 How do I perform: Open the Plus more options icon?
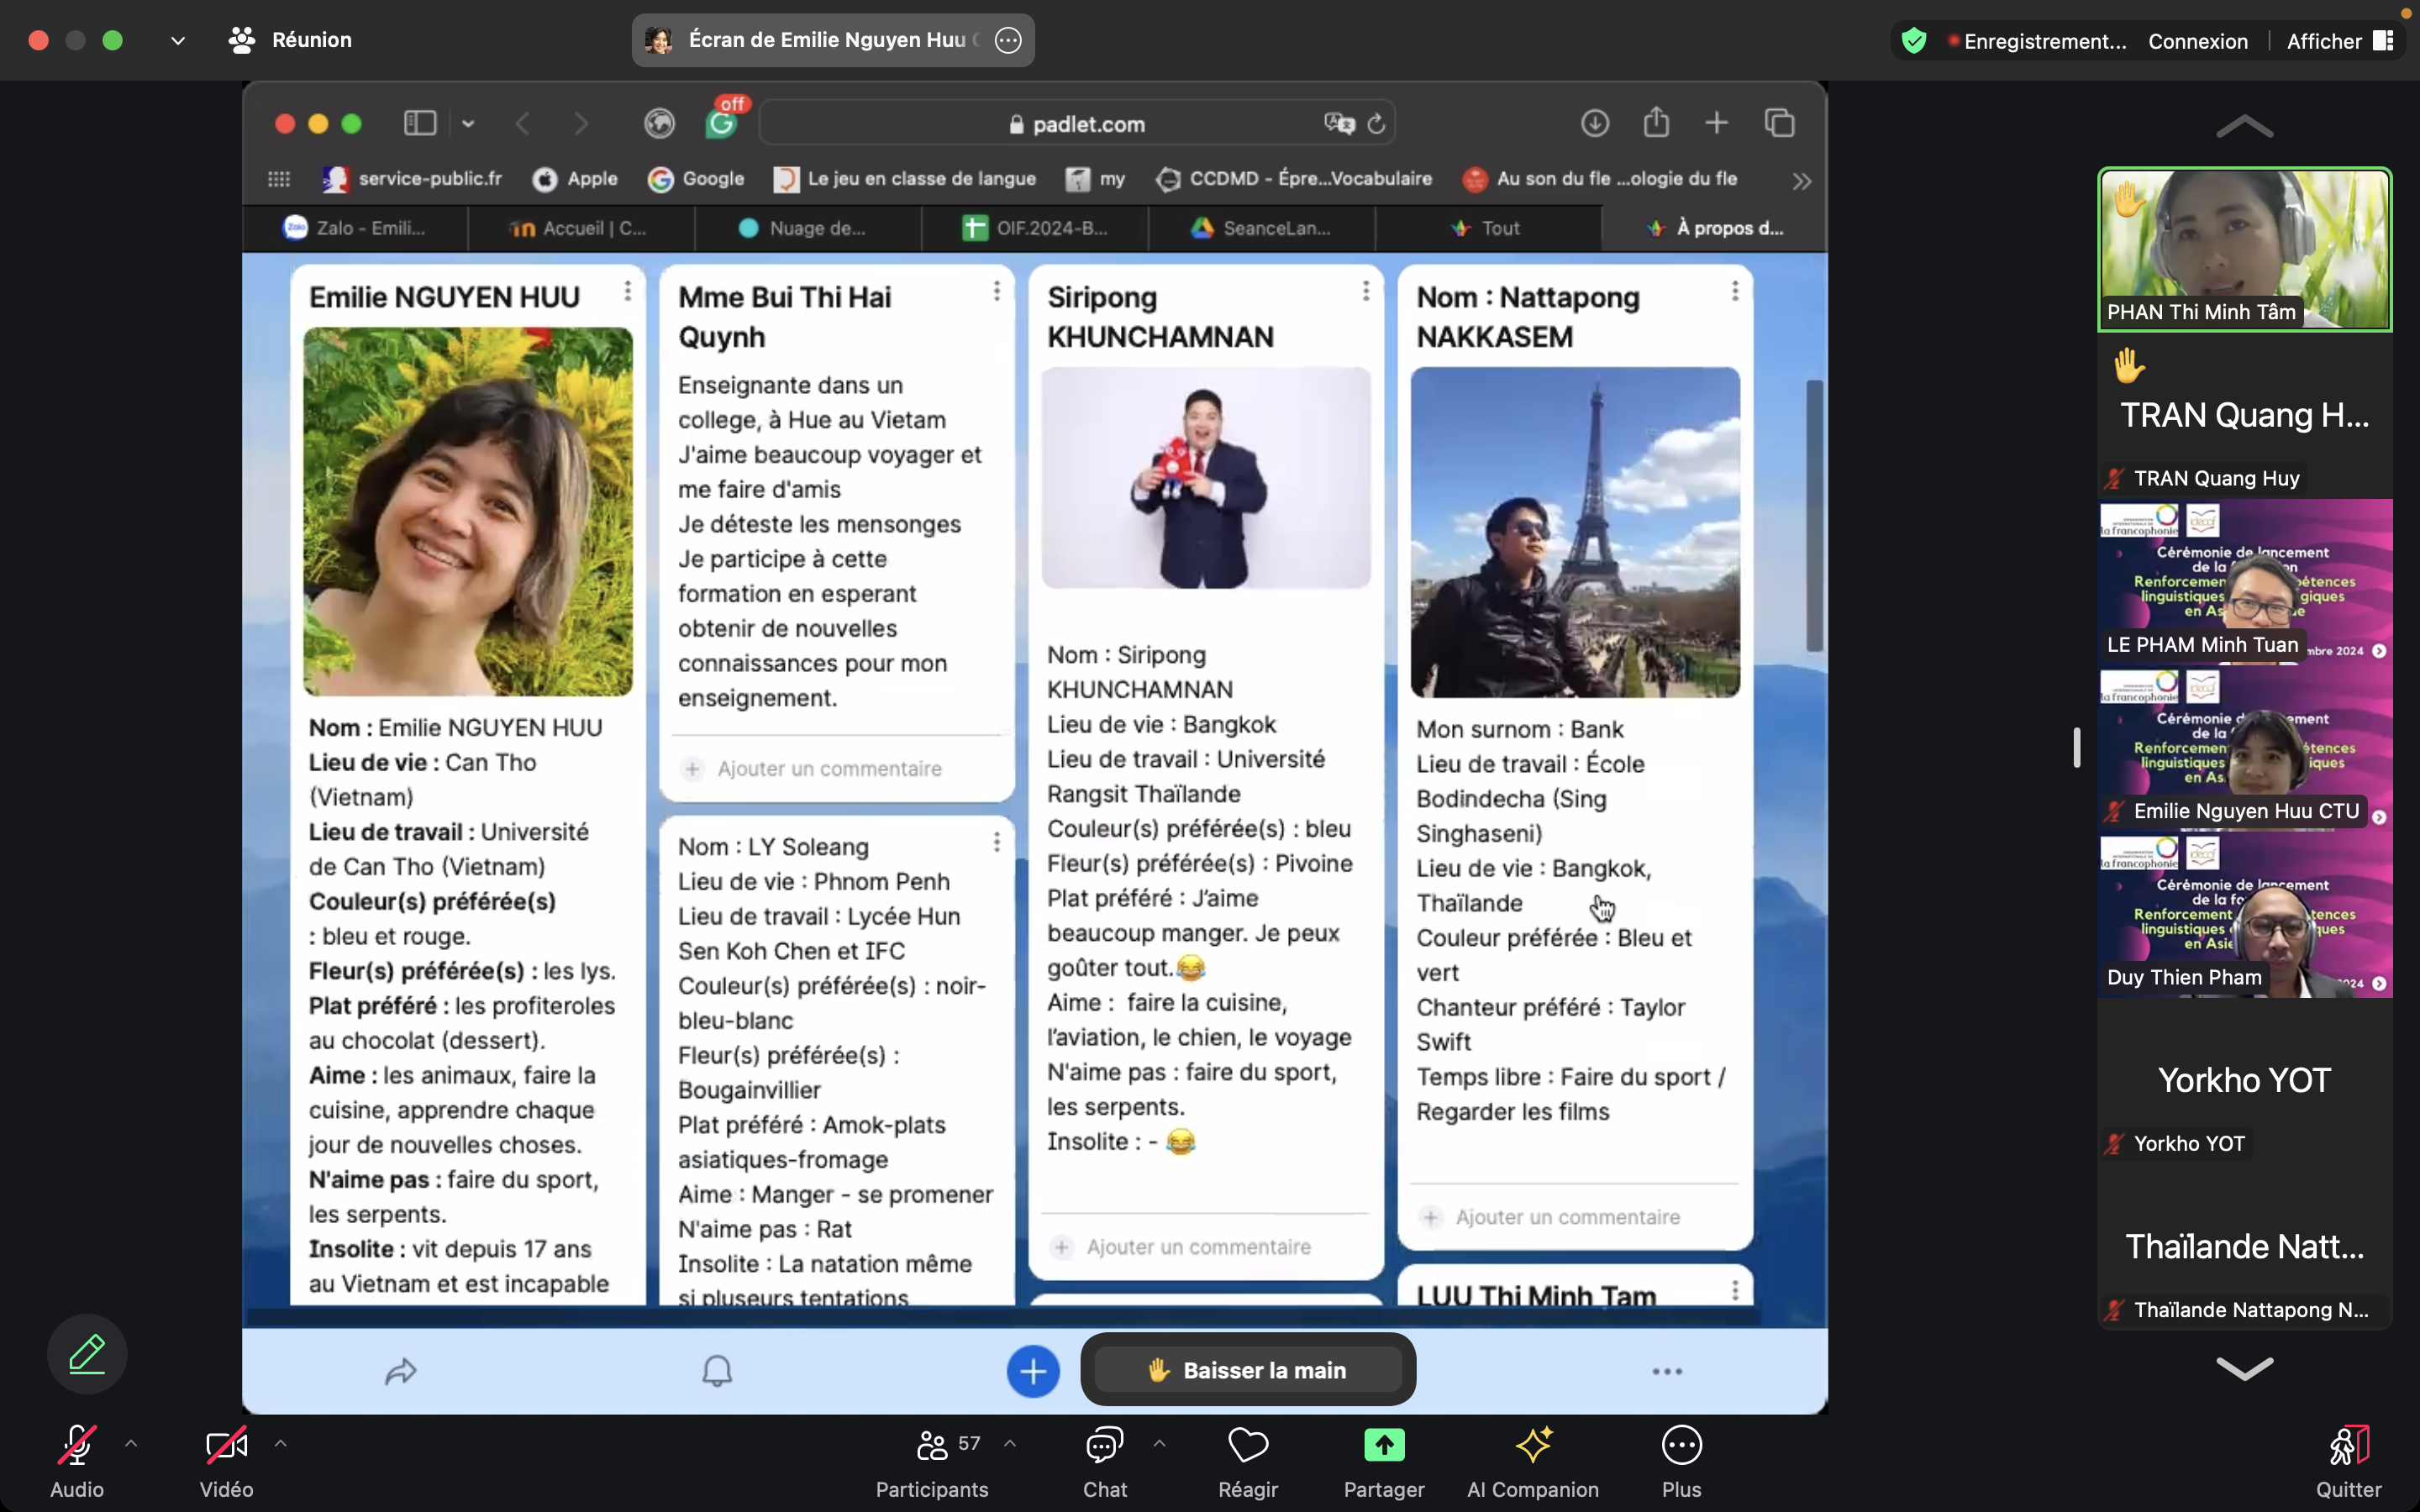point(1681,1446)
